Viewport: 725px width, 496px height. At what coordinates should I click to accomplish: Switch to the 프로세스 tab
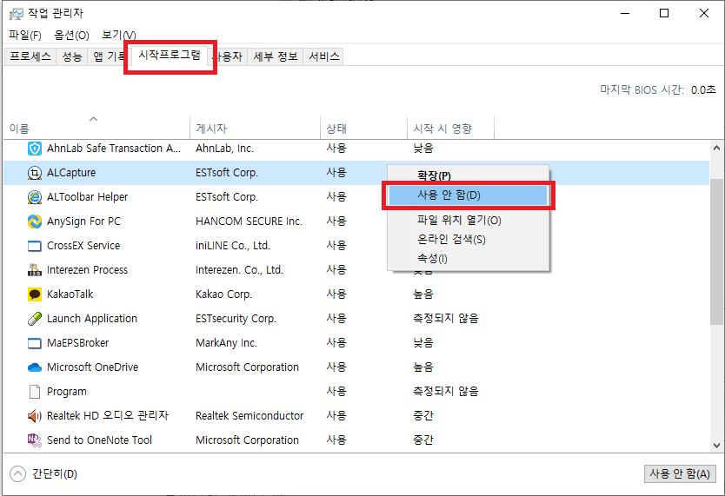30,56
